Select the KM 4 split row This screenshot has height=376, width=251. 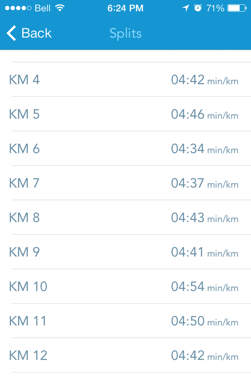[x=125, y=80]
